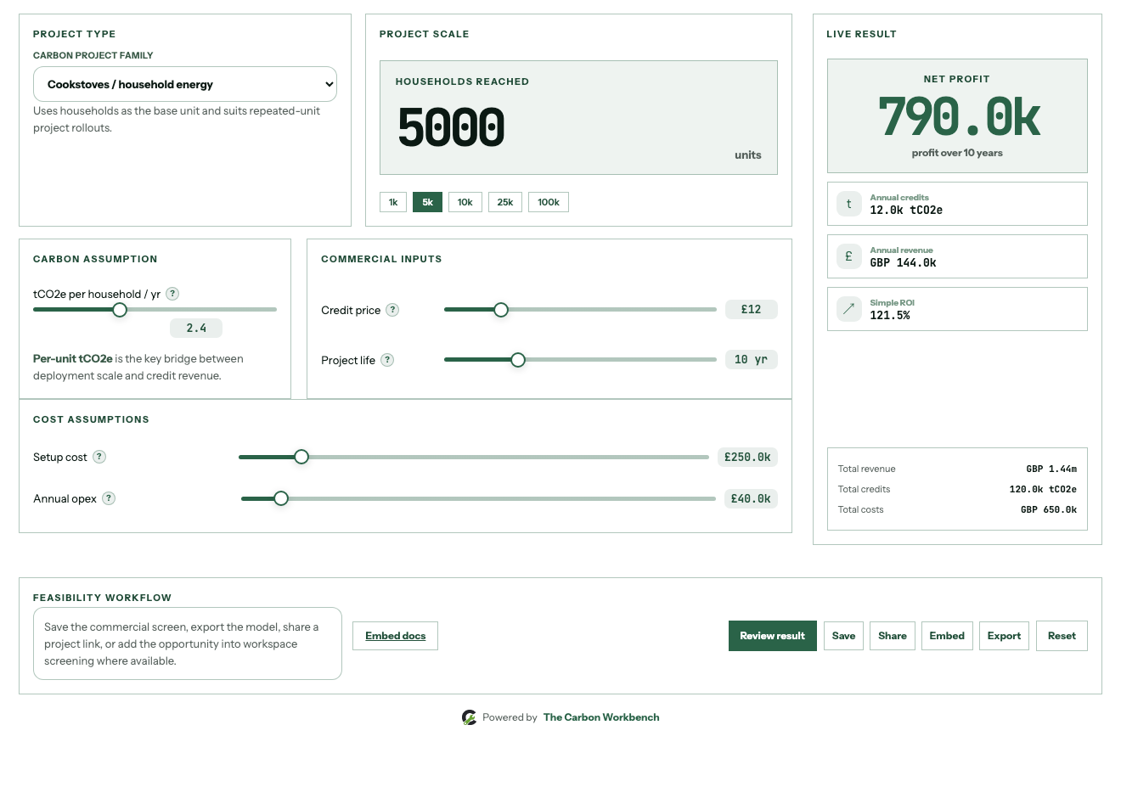Click the GBP 1.44m total revenue value
Viewport: 1121px width, 798px height.
click(x=1051, y=469)
